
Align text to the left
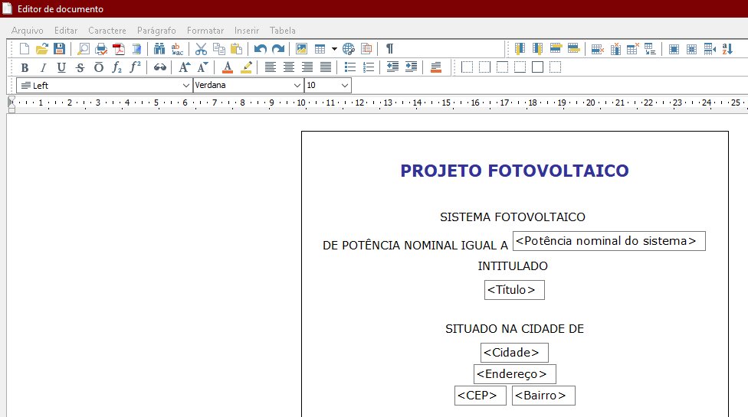270,67
